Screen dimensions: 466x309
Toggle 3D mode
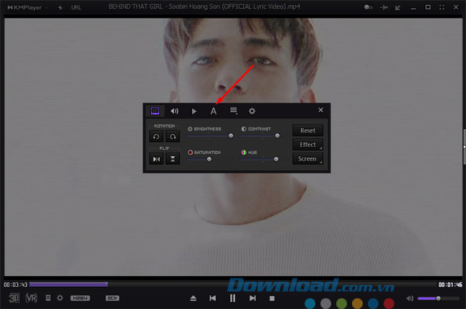coord(14,298)
